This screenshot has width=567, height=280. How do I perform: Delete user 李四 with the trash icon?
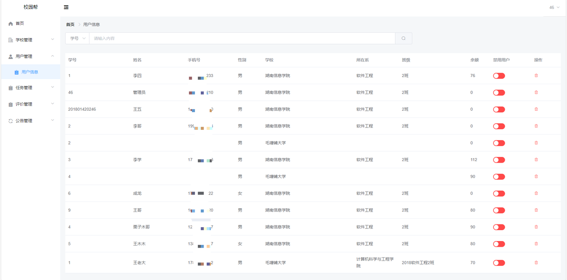[536, 76]
